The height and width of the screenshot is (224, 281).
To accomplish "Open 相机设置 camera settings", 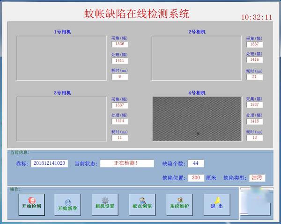I will tap(105, 204).
